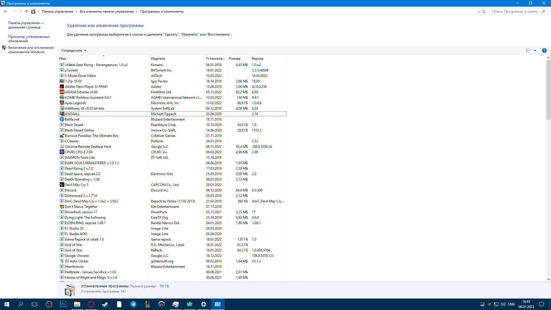Image resolution: width=551 pixels, height=310 pixels.
Task: Expand chevron after Все элементы панели управления
Action: click(137, 11)
